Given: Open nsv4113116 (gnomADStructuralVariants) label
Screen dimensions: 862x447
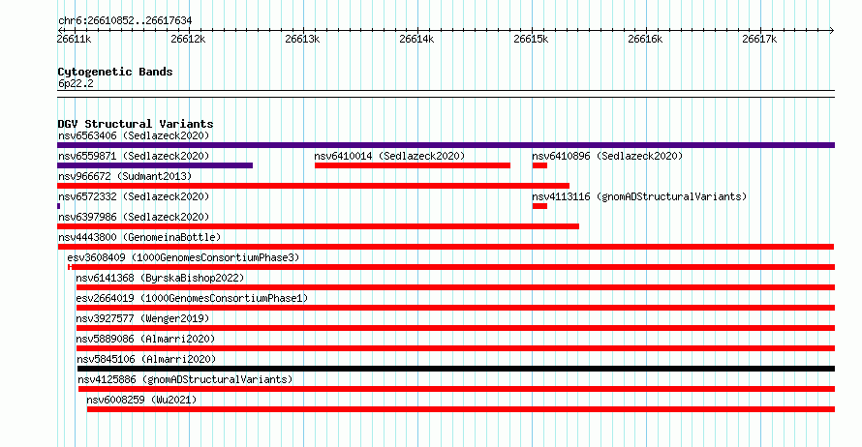Looking at the screenshot, I should coord(639,196).
